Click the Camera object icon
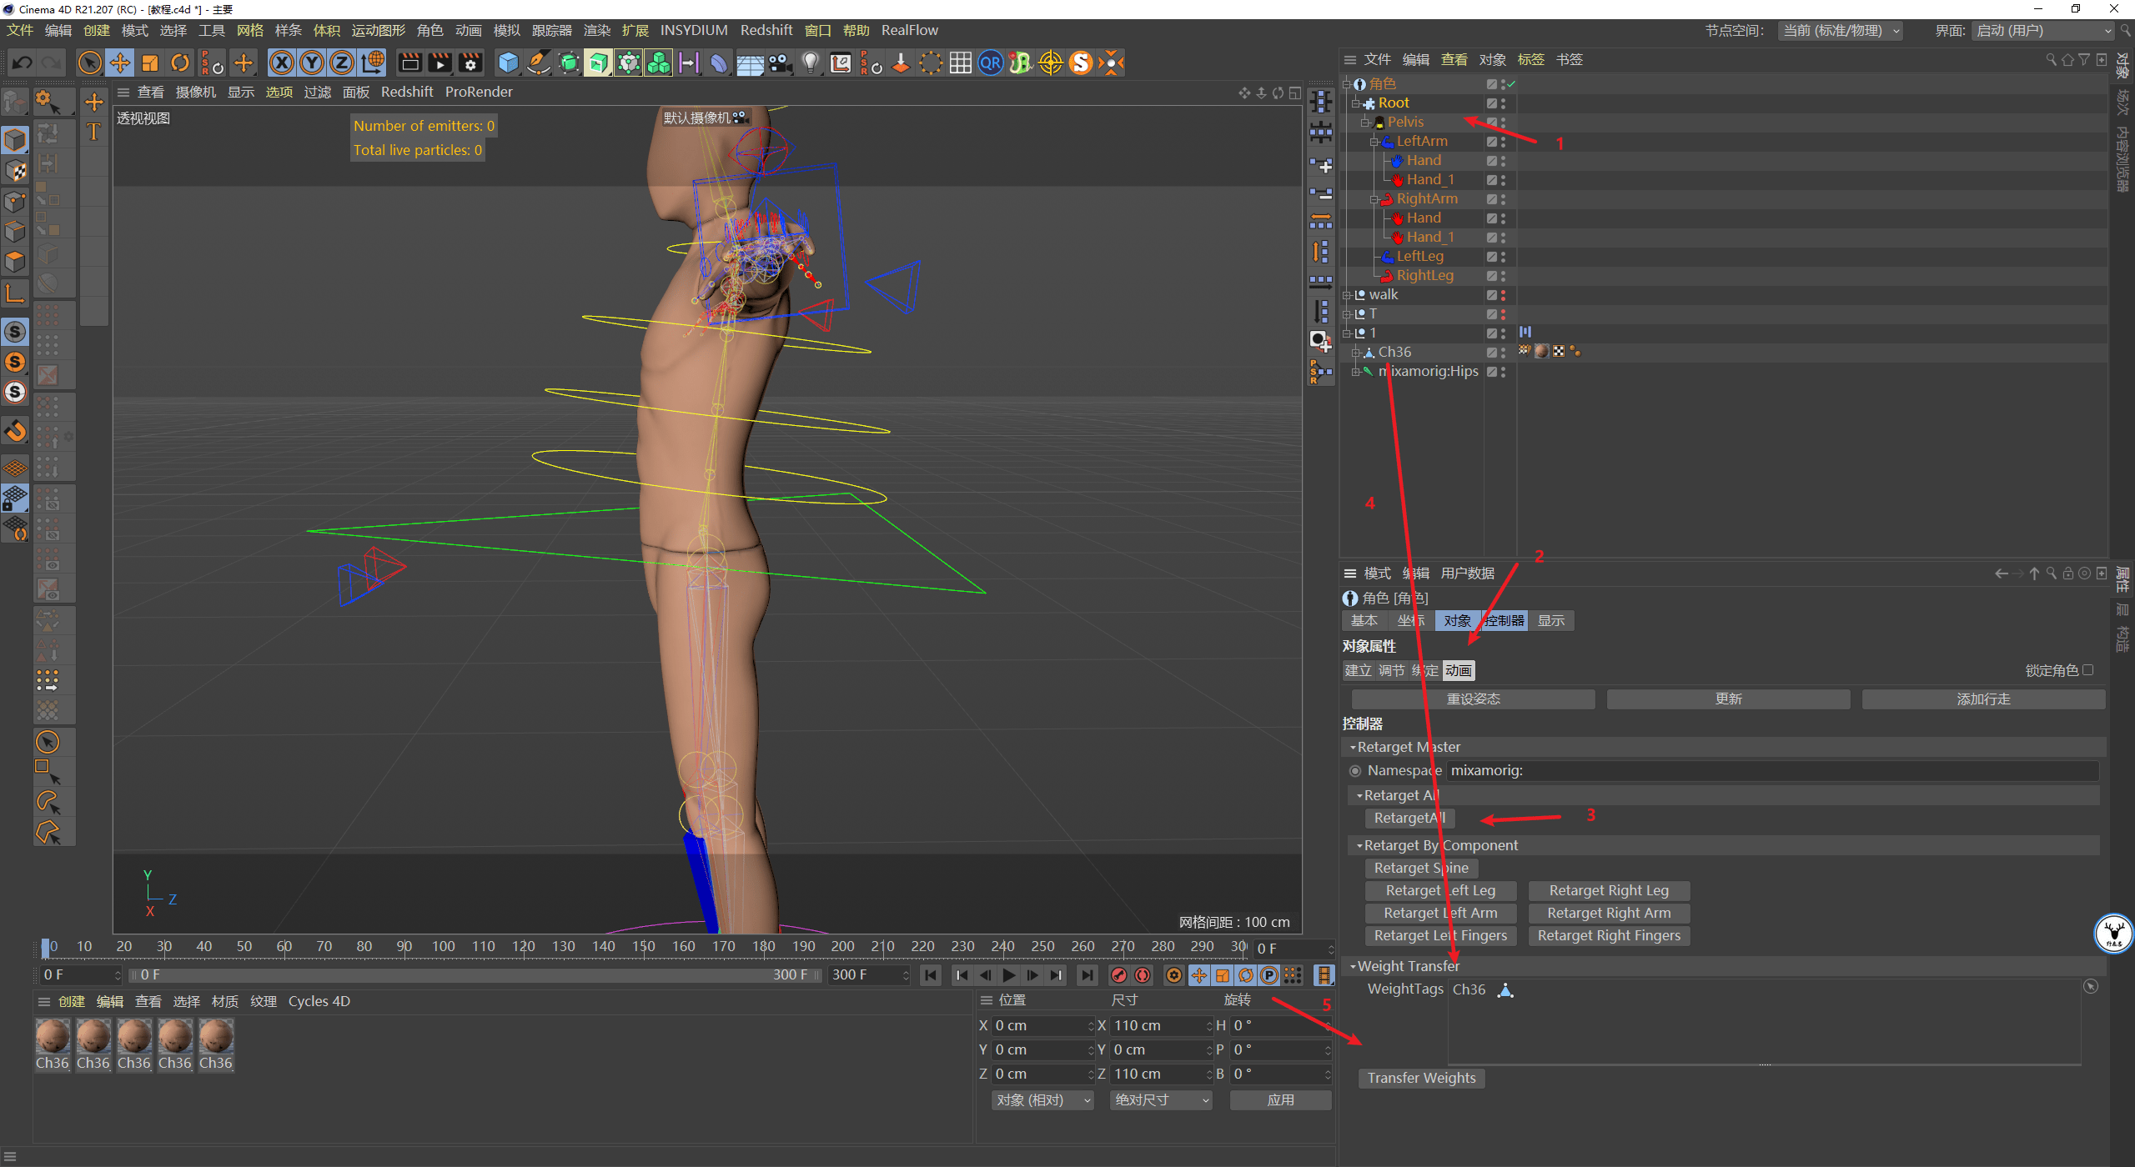The image size is (2135, 1167). click(780, 63)
